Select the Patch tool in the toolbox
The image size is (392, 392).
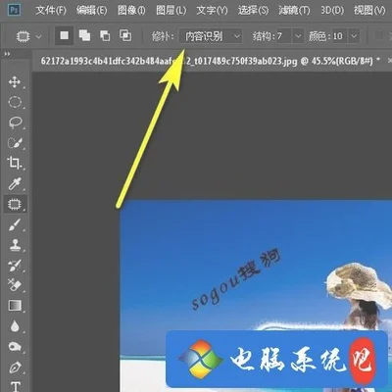pos(15,204)
